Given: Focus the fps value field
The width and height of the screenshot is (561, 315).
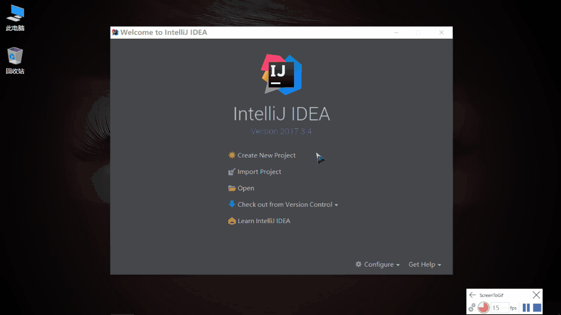Looking at the screenshot, I should point(499,308).
